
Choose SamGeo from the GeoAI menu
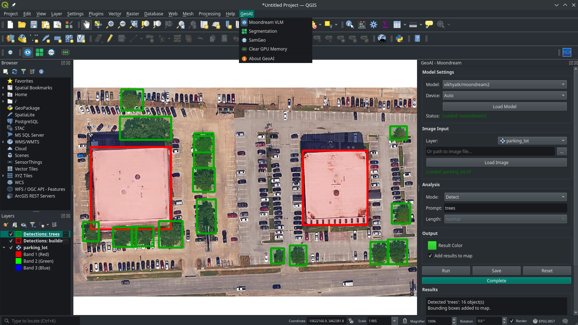[257, 40]
